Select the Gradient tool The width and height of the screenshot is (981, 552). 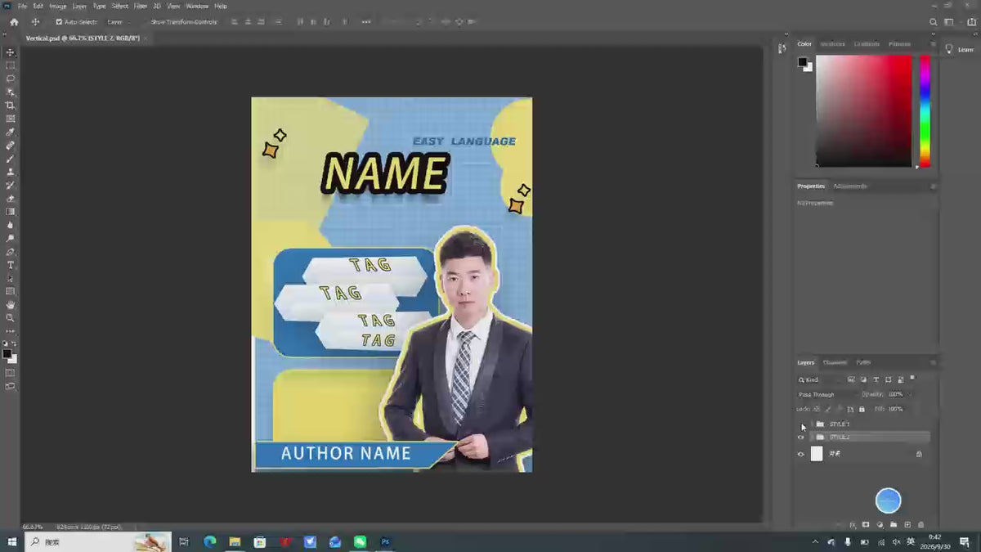tap(10, 212)
